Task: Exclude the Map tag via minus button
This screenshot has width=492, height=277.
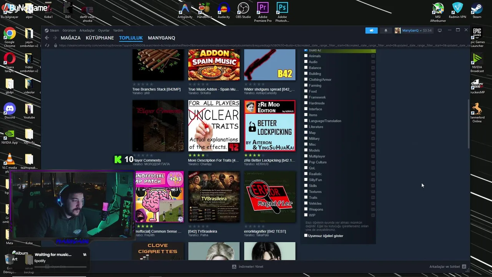Action: click(373, 132)
